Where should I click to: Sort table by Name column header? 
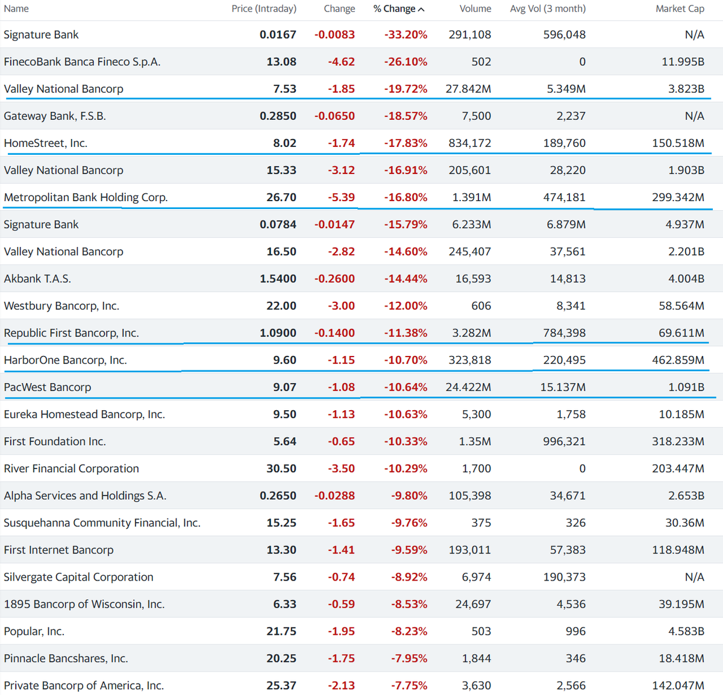point(16,8)
